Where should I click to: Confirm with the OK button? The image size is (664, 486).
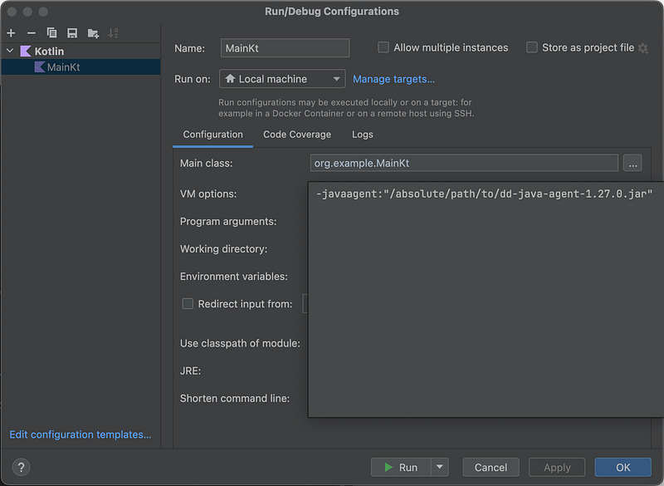point(623,468)
